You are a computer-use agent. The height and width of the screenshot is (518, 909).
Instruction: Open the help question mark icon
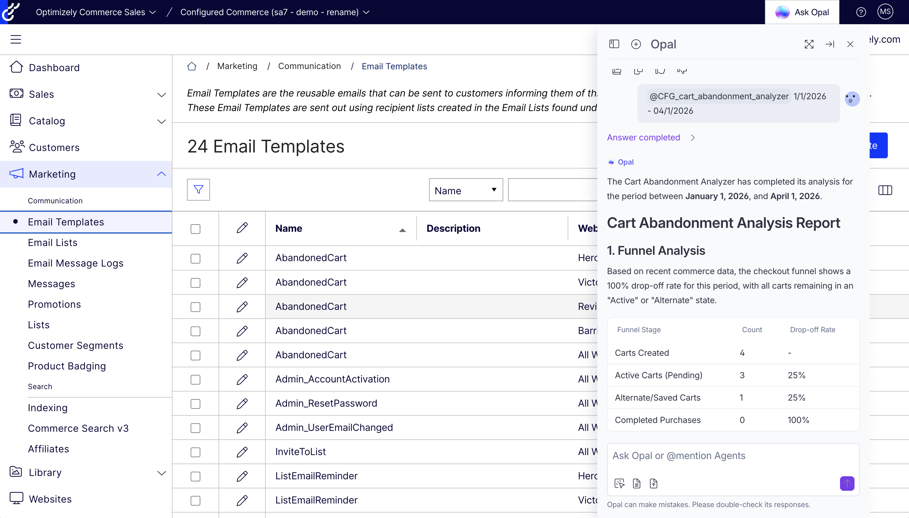[x=861, y=12]
